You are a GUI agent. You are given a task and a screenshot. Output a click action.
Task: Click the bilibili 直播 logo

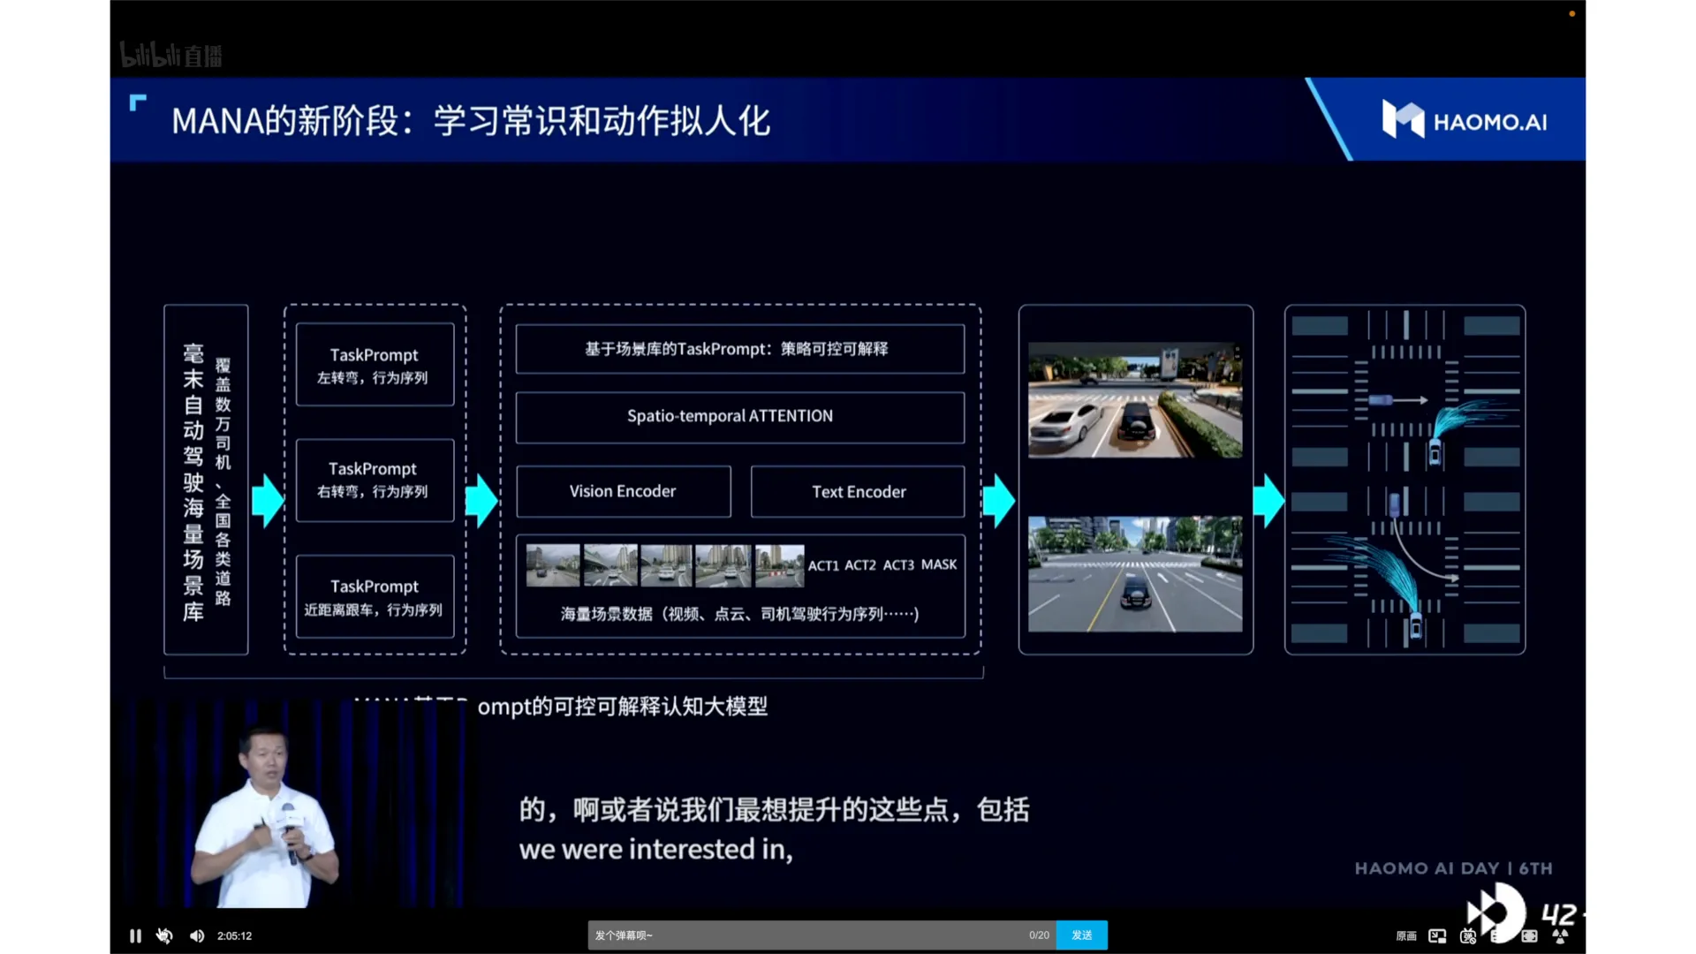pyautogui.click(x=171, y=56)
